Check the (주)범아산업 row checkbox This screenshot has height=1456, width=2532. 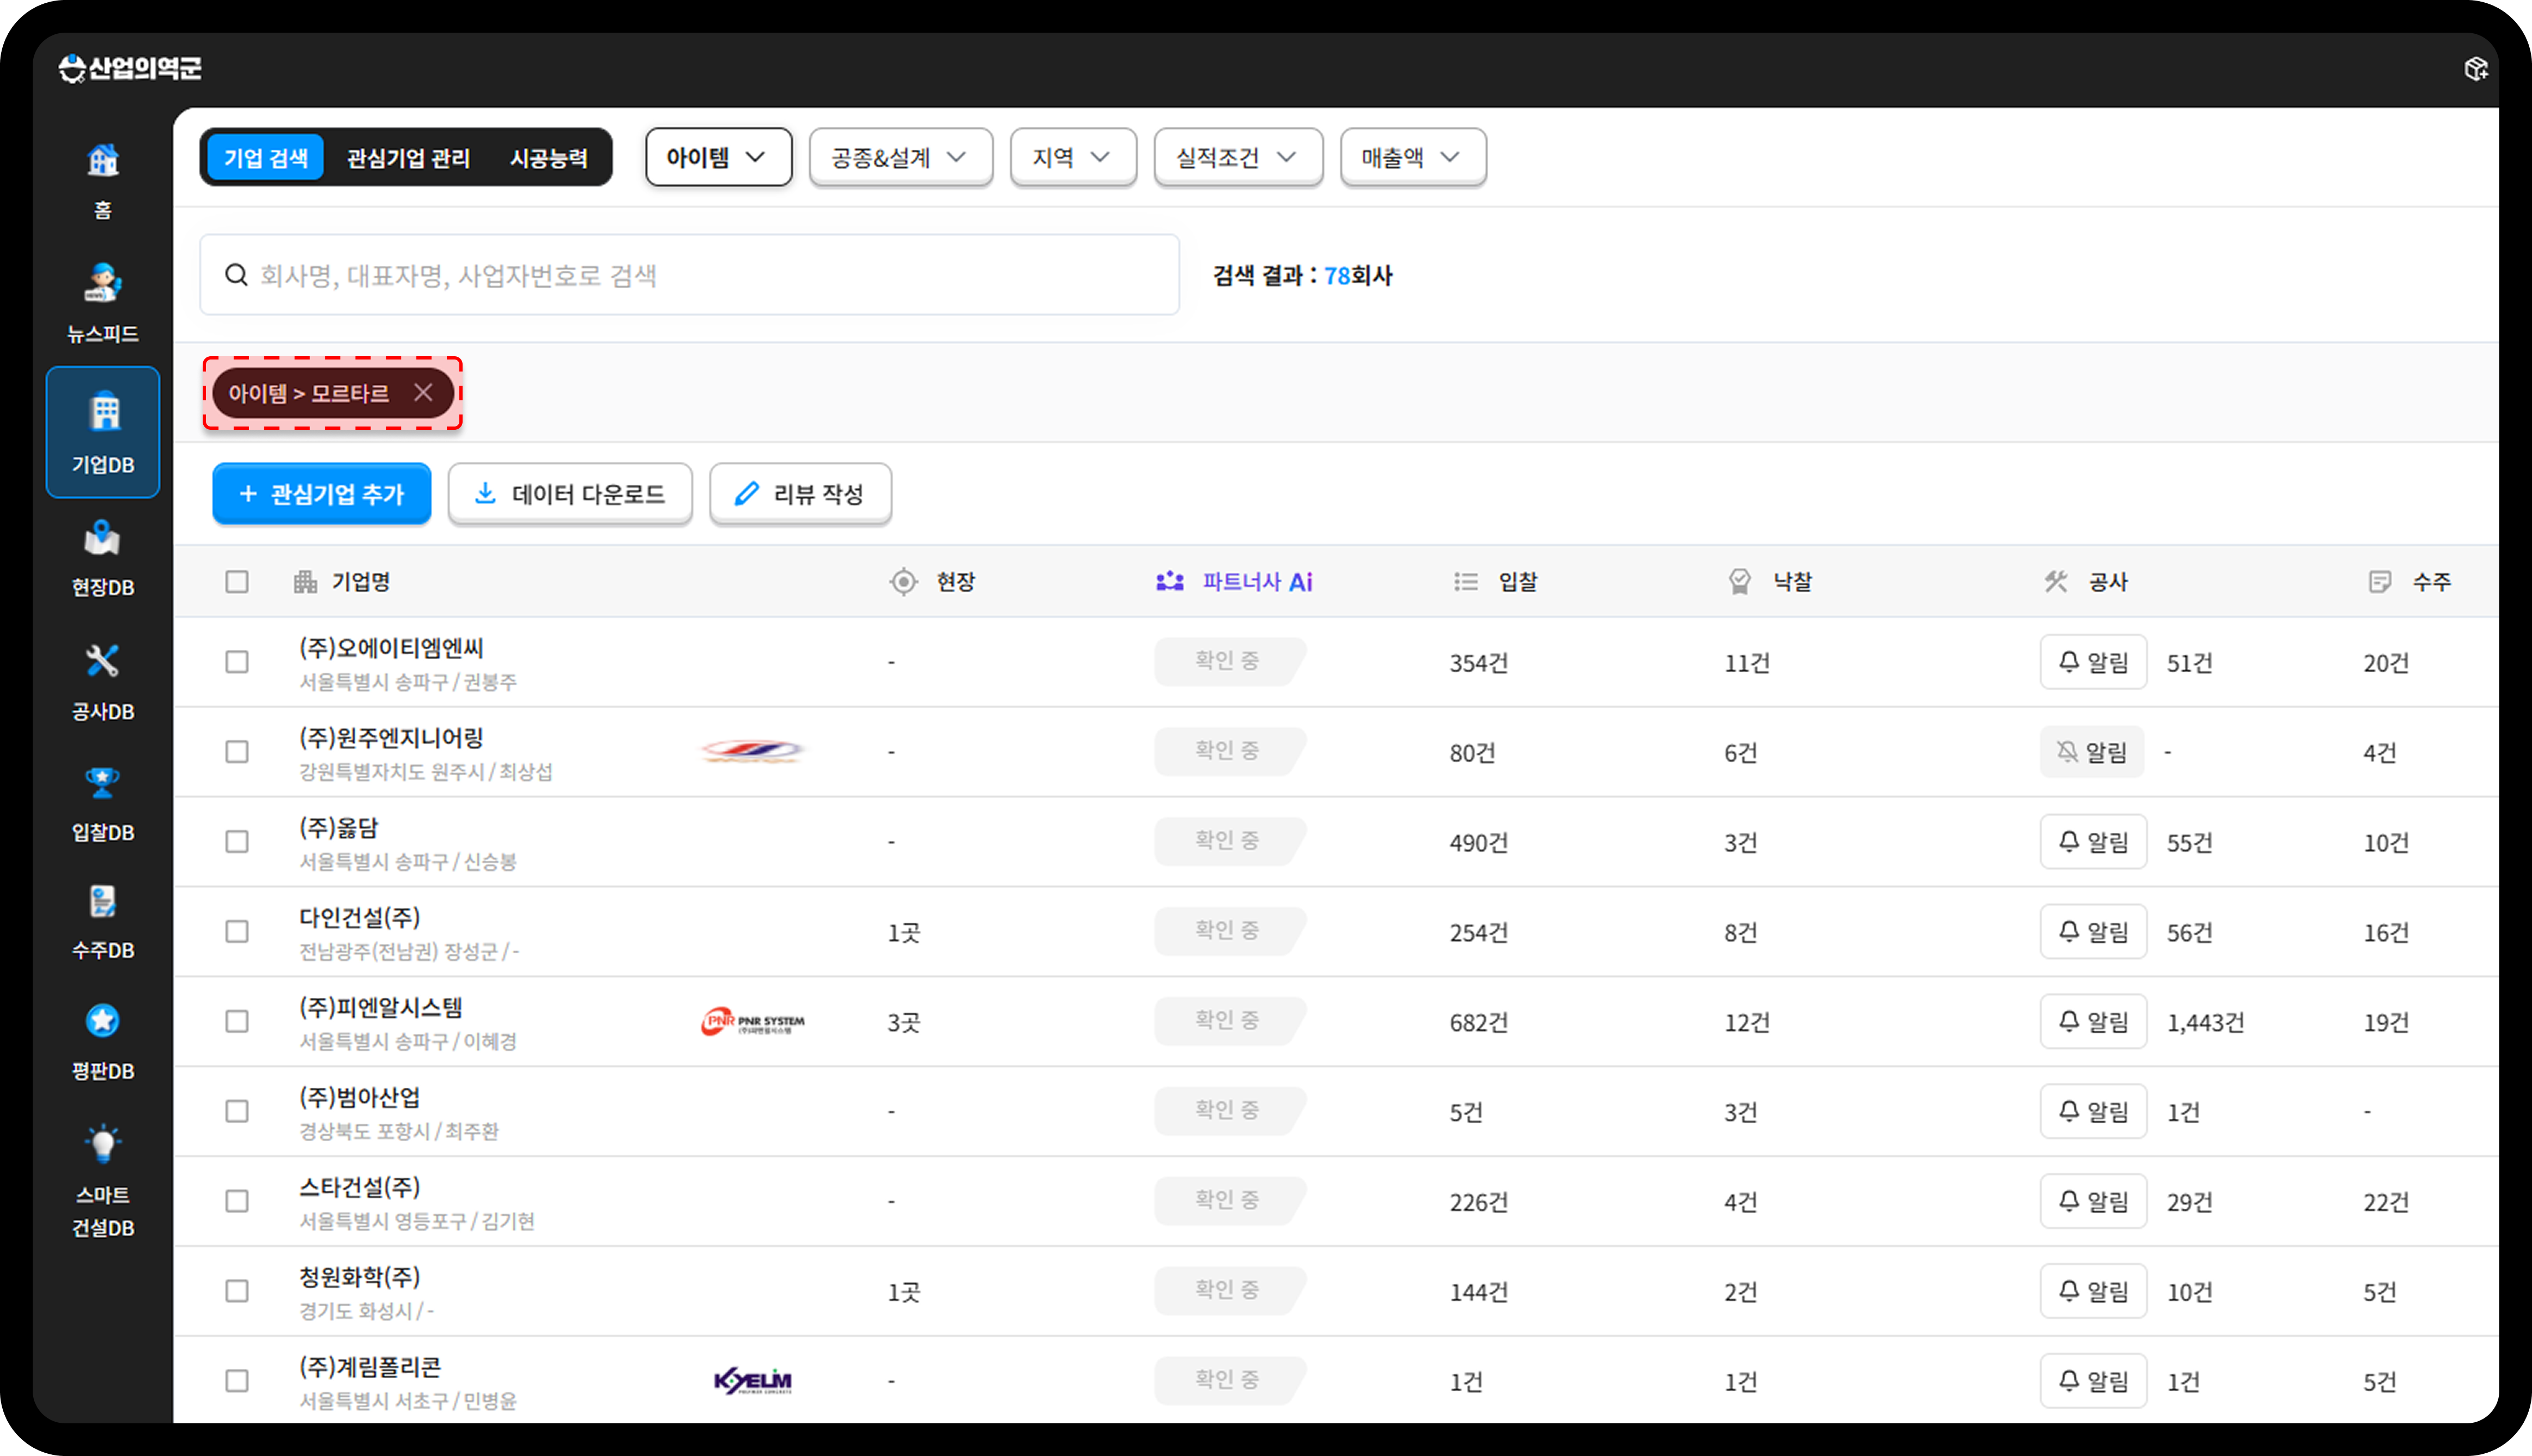click(x=237, y=1111)
